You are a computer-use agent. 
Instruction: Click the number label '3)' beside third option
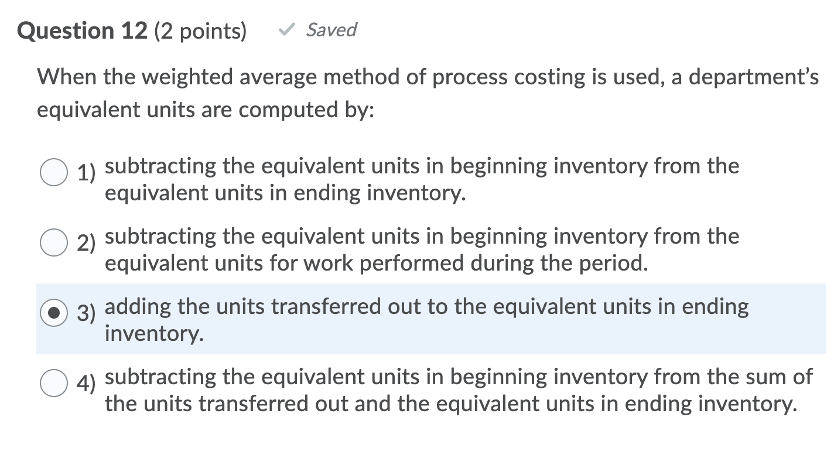[x=86, y=313]
